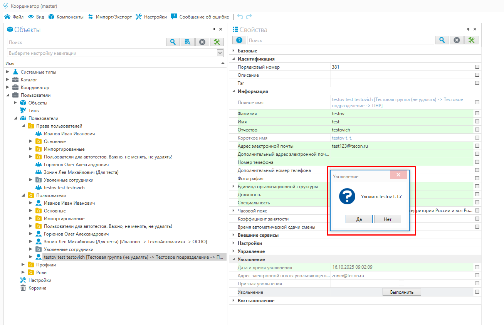Screen dimensions: 504x325
Task: Click the Properties panel search field
Action: [340, 40]
